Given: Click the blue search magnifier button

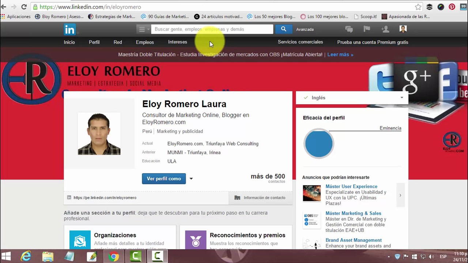Looking at the screenshot, I should pyautogui.click(x=283, y=29).
